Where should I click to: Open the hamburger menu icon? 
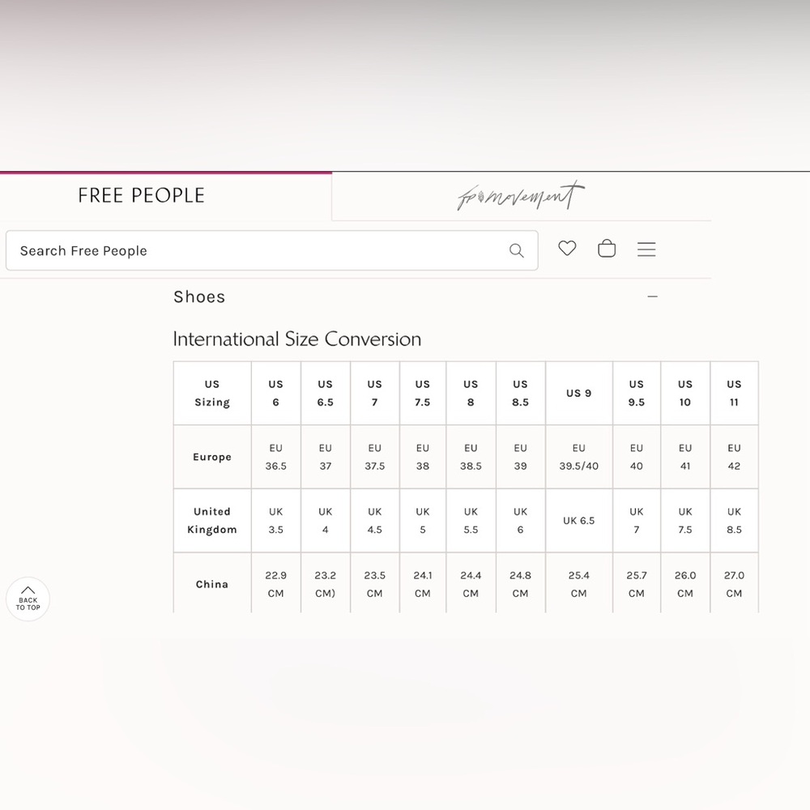(x=646, y=249)
